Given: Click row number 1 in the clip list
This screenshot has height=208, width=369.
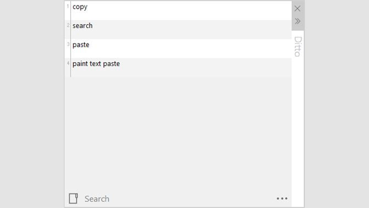Looking at the screenshot, I should coord(68,7).
